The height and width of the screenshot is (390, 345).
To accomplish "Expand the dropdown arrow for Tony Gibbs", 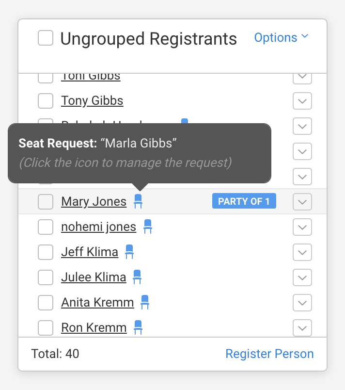I will pos(302,101).
